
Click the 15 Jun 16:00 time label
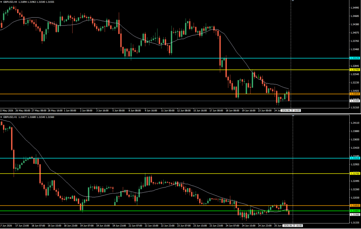[x=200, y=111]
